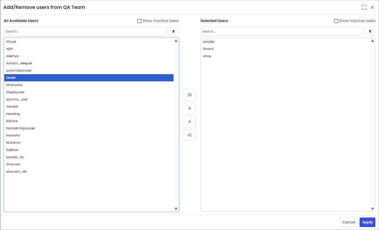
Task: Select sarada in Selected Users
Action: pyautogui.click(x=285, y=42)
